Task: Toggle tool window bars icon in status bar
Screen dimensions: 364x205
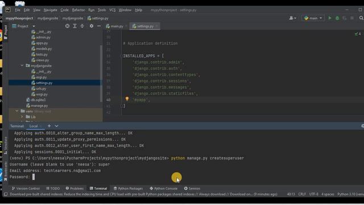Action: tap(6, 194)
